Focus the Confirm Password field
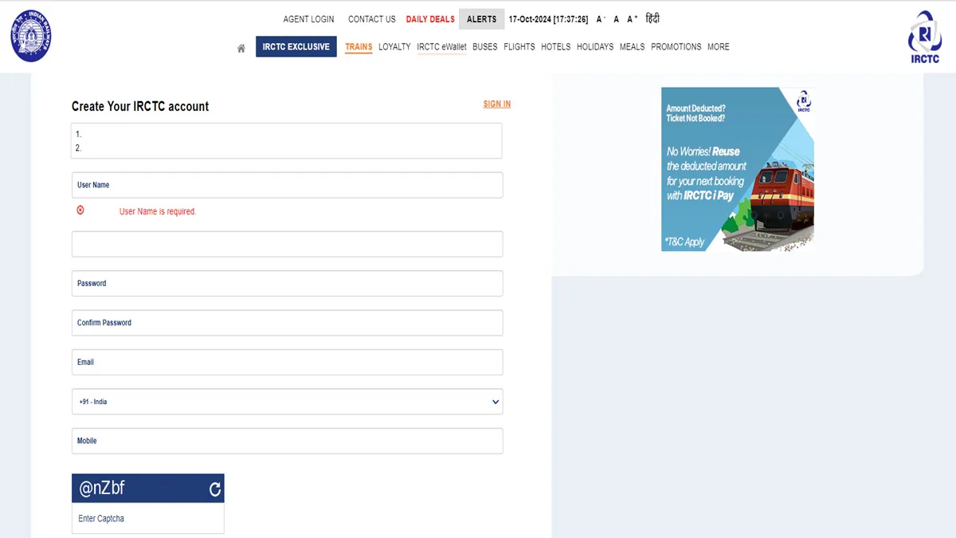Viewport: 956px width, 538px height. click(287, 323)
